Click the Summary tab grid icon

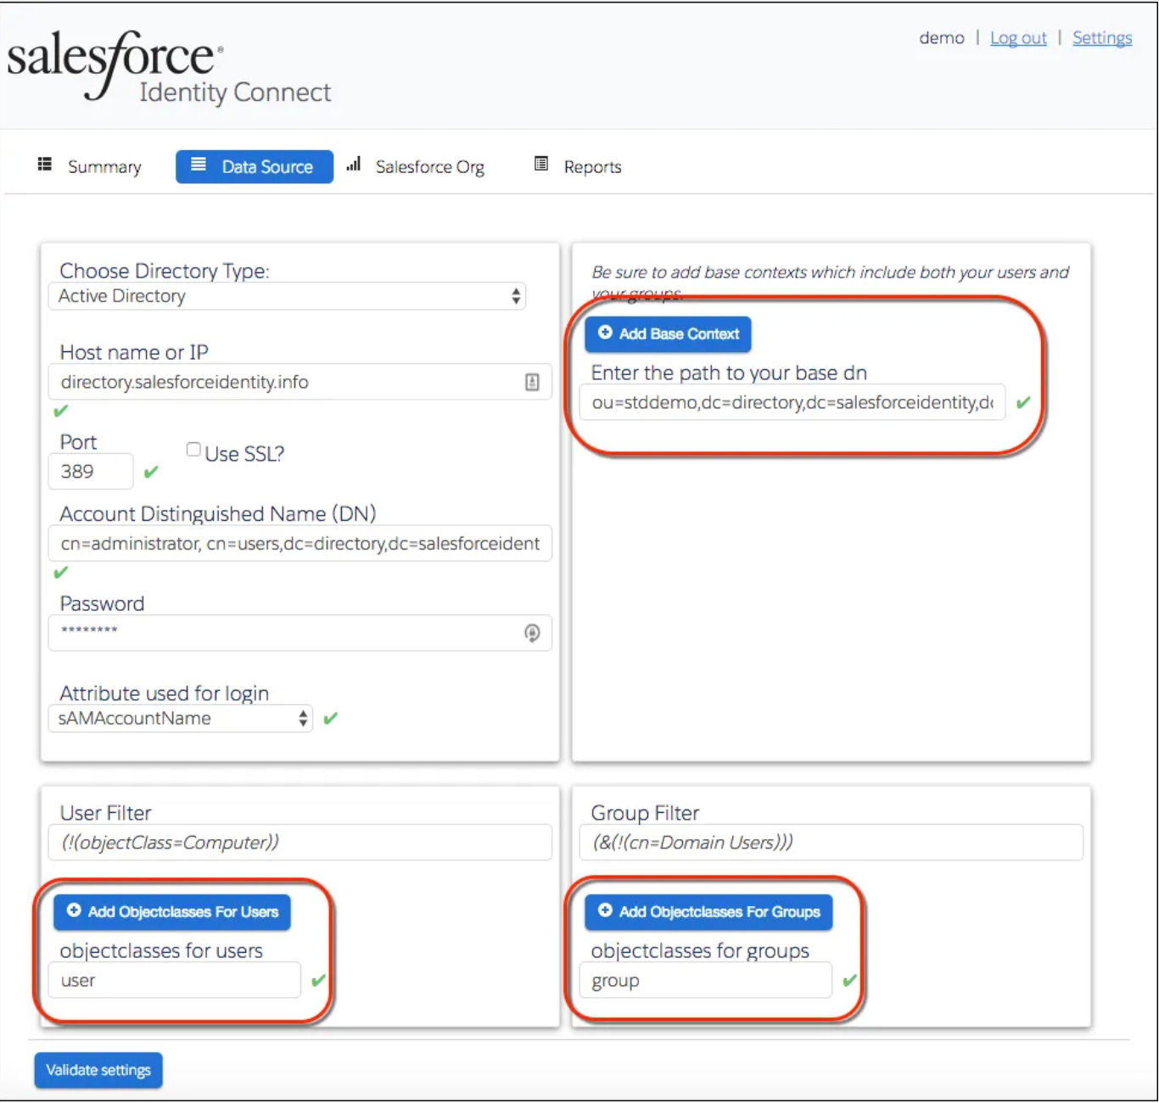coord(45,164)
